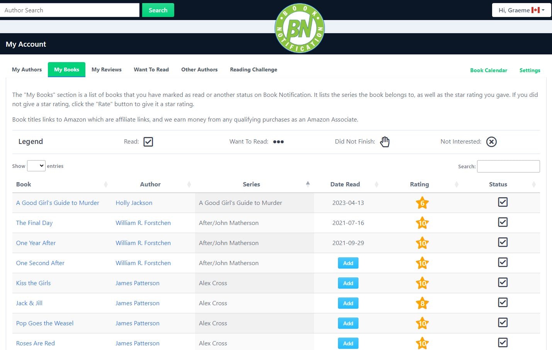
Task: Toggle read status for Jack & Jill
Action: click(x=503, y=303)
